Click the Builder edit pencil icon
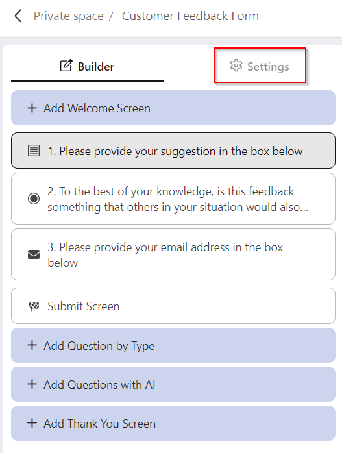 coord(66,66)
